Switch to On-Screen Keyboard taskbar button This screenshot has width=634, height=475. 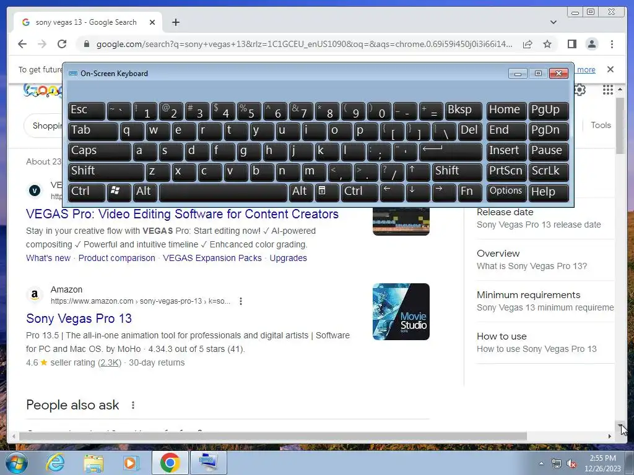click(208, 463)
